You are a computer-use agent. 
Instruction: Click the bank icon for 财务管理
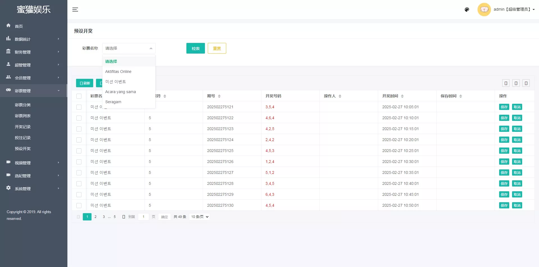[8, 52]
